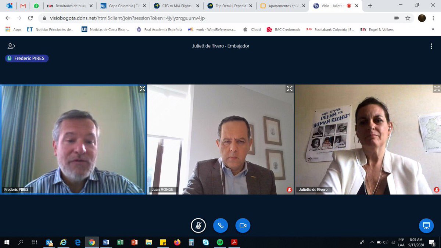Switch to CTG to MIA Flights tab

click(176, 6)
